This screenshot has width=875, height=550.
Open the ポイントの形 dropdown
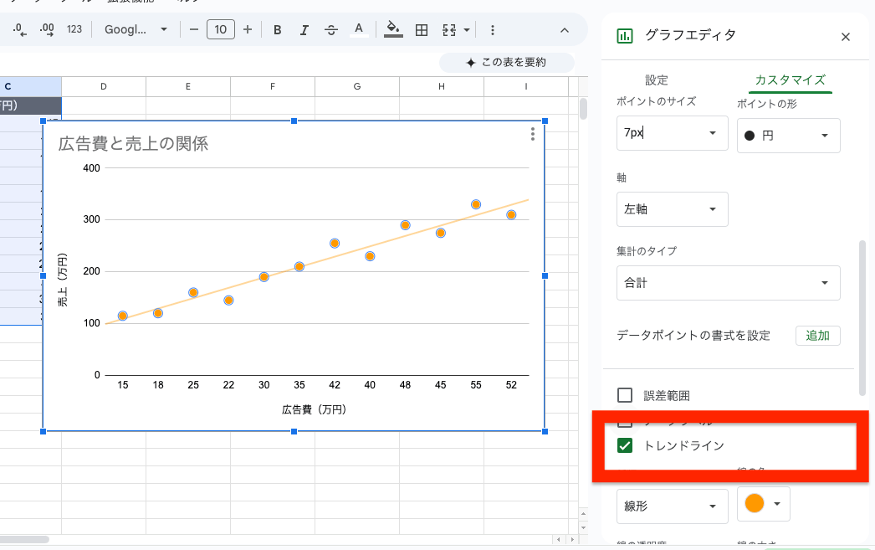click(x=787, y=135)
